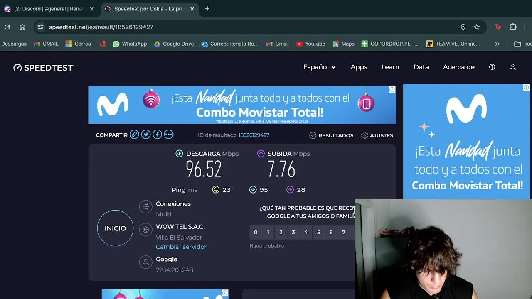The height and width of the screenshot is (299, 532).
Task: Click the globe server icon
Action: 145,230
